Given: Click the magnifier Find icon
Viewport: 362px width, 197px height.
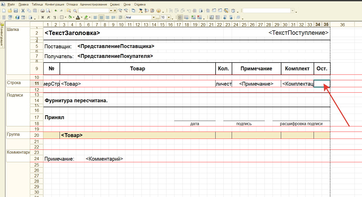Looking at the screenshot, I should pyautogui.click(x=75, y=11).
